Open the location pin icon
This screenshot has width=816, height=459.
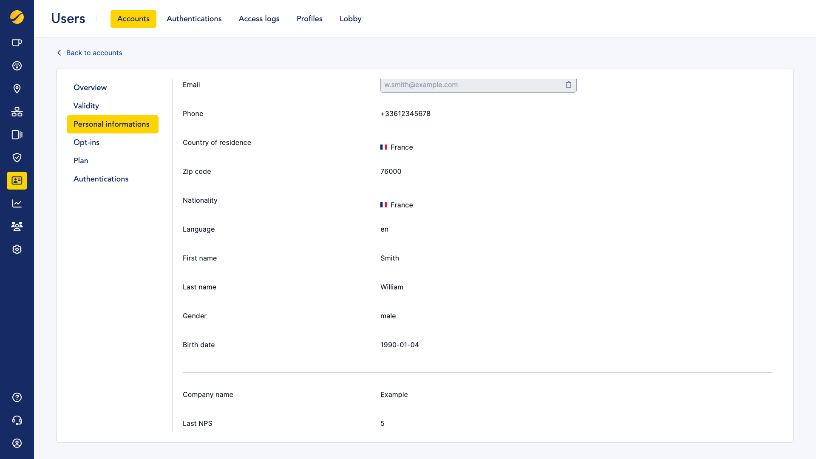tap(17, 88)
